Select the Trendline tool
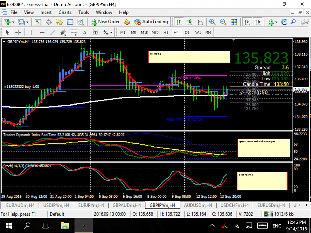Screen dimensions: 311x233 pyautogui.click(x=53, y=32)
